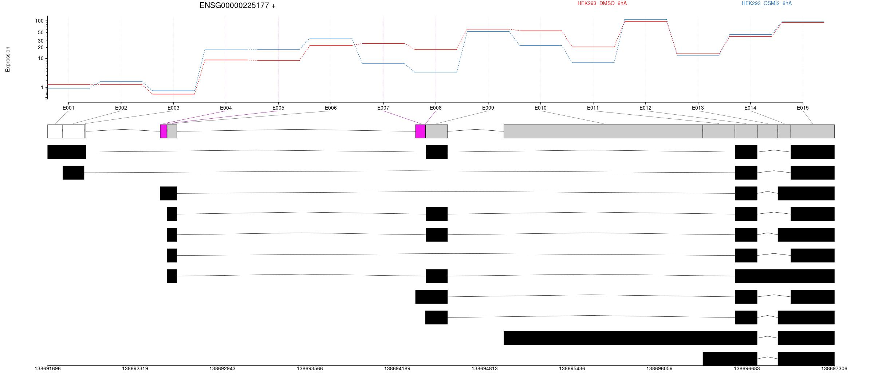Click the E007 exon label

383,108
